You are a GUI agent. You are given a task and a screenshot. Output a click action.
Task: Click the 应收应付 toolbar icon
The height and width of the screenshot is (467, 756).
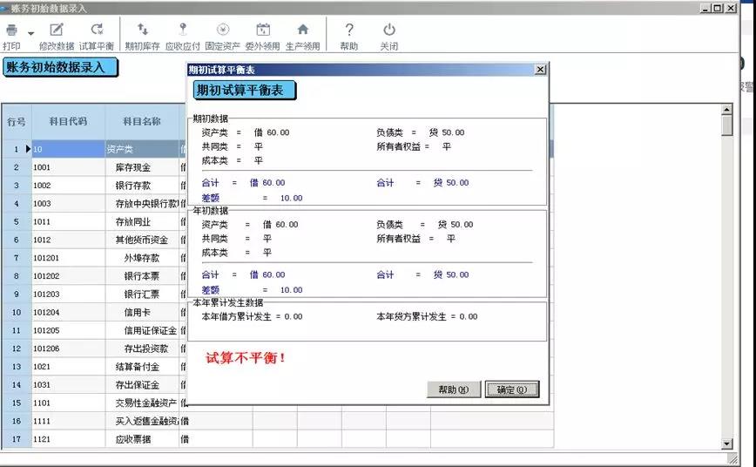pyautogui.click(x=183, y=30)
